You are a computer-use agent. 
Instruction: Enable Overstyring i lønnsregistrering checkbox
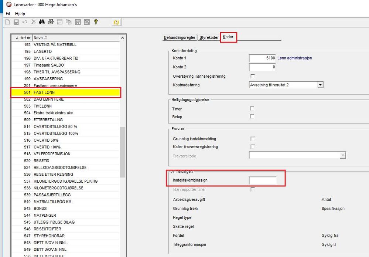click(x=253, y=77)
